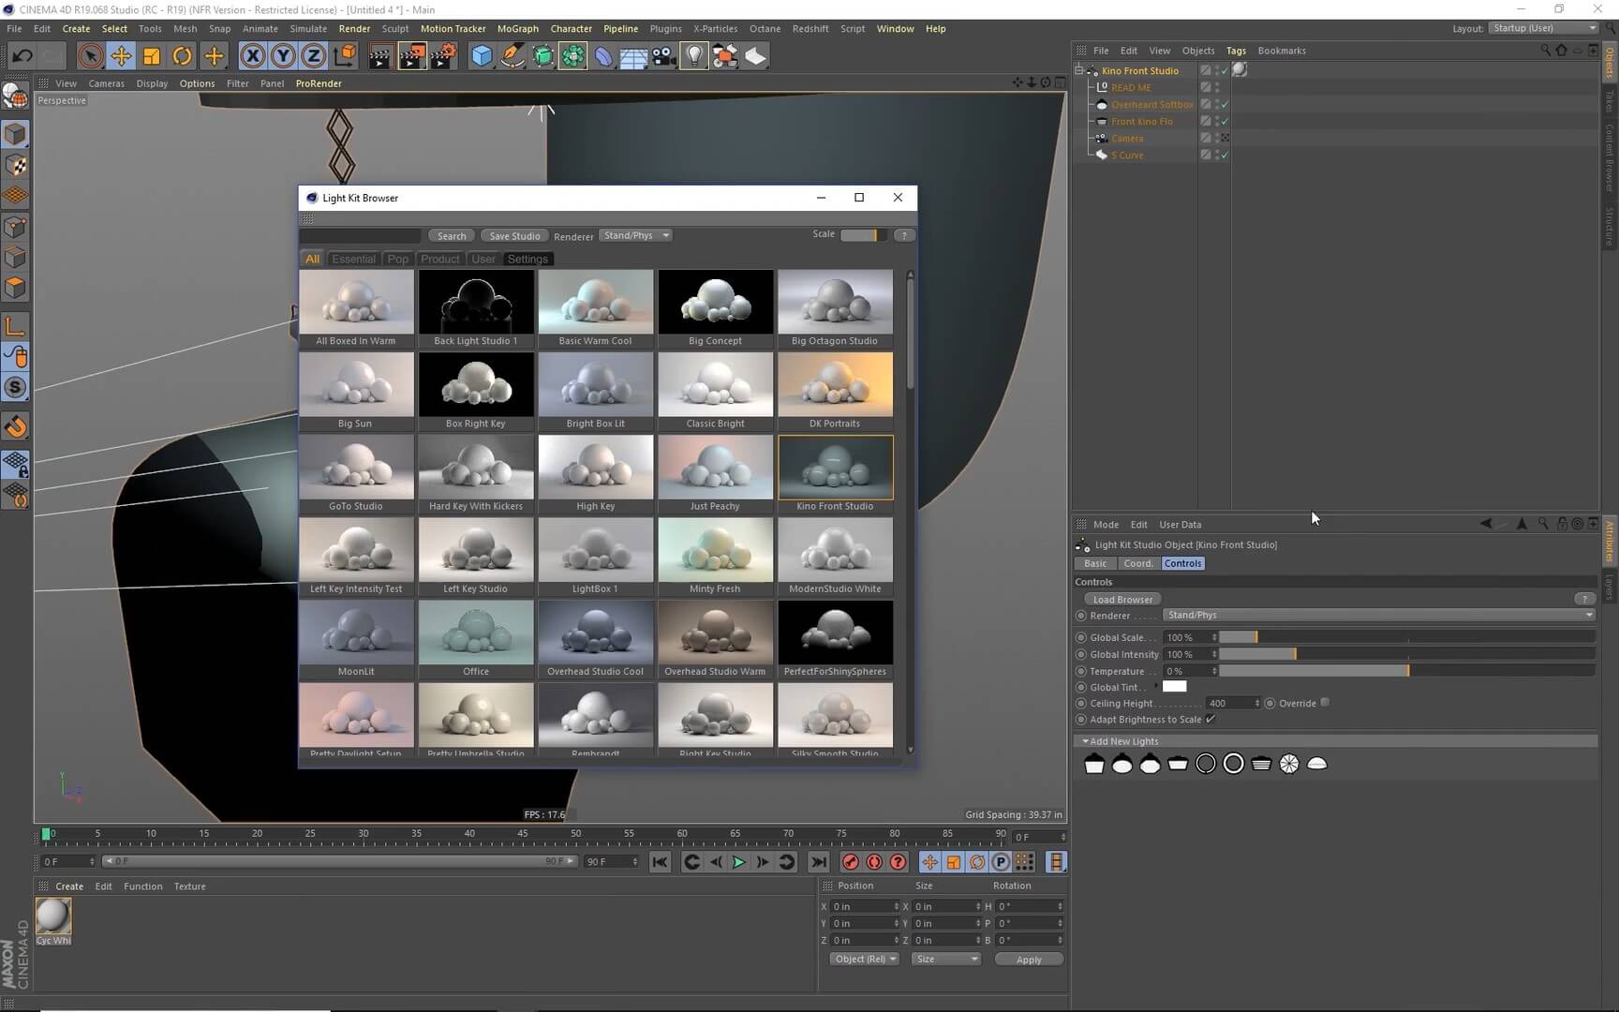Open Renderer dropdown in Attributes Controls
The width and height of the screenshot is (1619, 1012).
1379,616
